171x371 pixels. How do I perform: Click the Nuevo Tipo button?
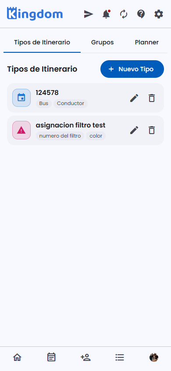click(132, 69)
